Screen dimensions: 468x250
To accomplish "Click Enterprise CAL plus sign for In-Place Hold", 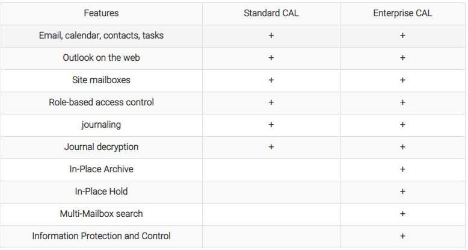I will click(402, 192).
